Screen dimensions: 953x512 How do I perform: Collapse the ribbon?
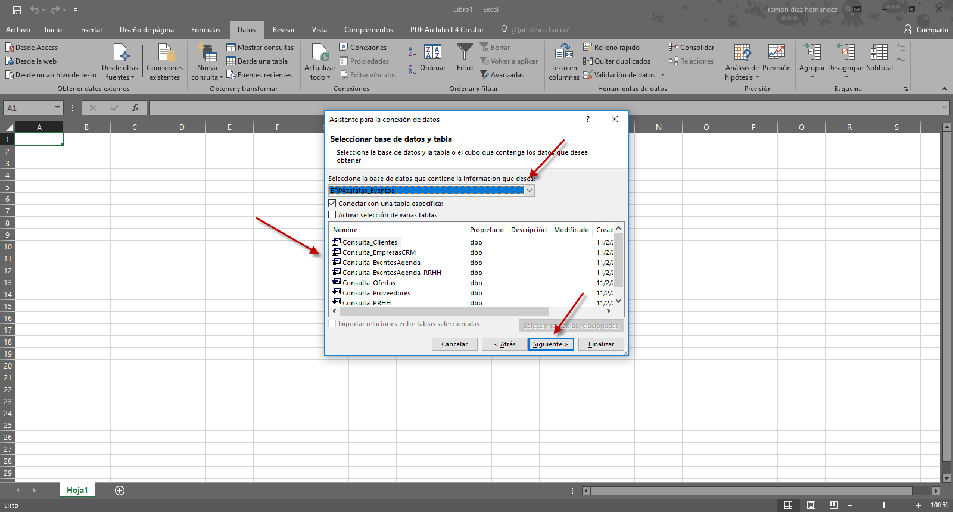[x=944, y=89]
